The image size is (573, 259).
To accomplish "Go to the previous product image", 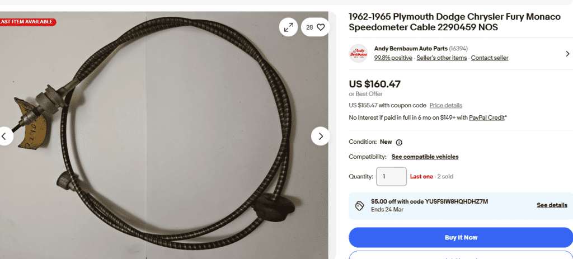I will (4, 136).
